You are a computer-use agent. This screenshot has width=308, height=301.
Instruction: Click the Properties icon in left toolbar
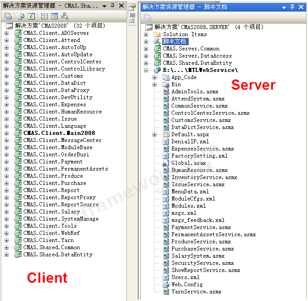click(8, 16)
